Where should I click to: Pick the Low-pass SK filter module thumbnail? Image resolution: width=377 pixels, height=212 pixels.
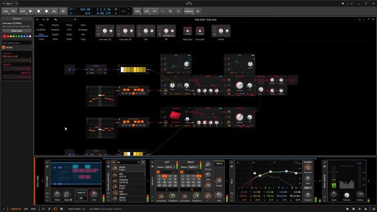click(x=125, y=31)
